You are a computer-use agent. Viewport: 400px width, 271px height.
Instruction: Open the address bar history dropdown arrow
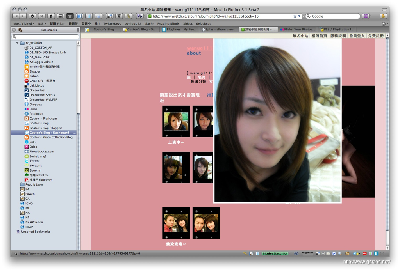(300, 16)
